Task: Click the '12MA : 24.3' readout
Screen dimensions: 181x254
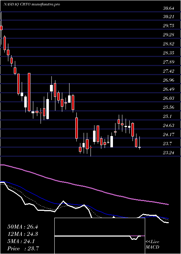Action: click(x=22, y=234)
